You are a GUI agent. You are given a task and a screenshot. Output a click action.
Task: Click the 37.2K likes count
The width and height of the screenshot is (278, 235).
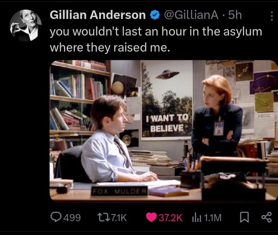coord(171,217)
